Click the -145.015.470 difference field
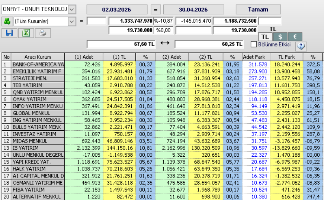This screenshot has width=324, height=202. click(x=193, y=21)
